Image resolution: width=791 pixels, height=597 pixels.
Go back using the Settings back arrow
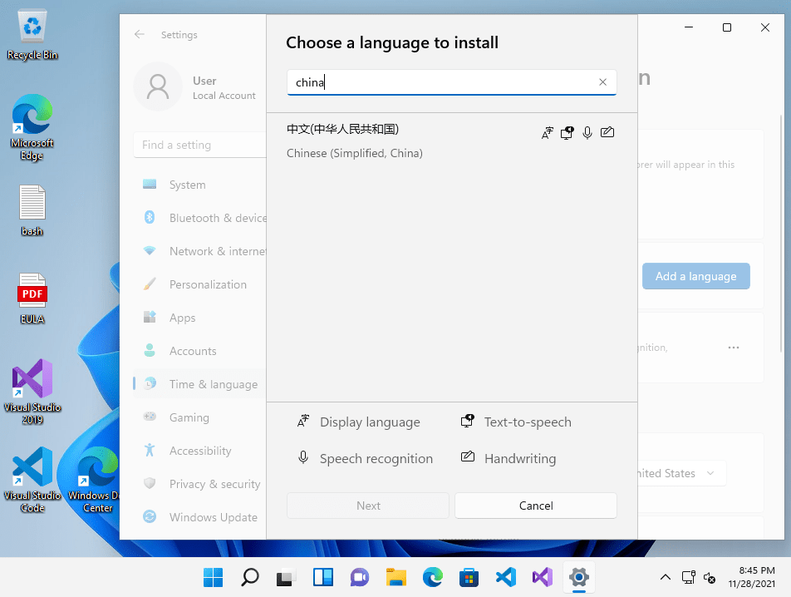(x=140, y=34)
